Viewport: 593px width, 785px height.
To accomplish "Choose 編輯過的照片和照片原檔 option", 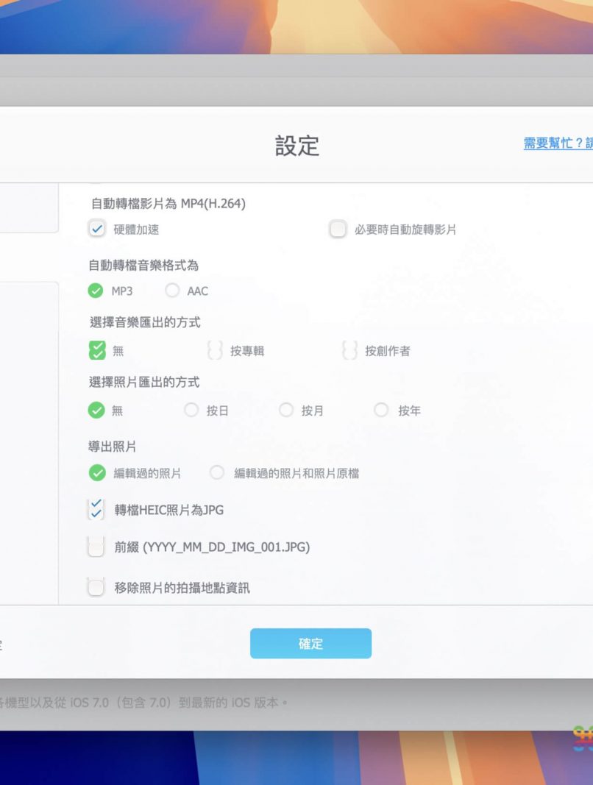I will tap(217, 473).
